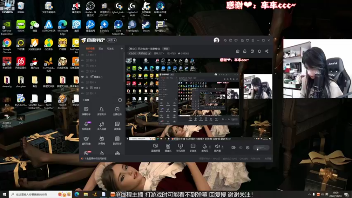
Task: Click the Windows taskbar search box
Action: pyautogui.click(x=40, y=194)
